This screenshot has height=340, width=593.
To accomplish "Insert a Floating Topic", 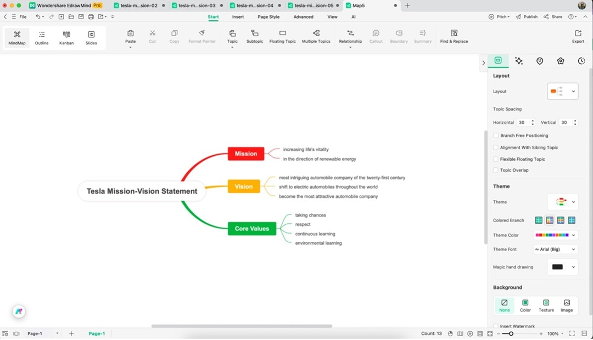I will coord(283,37).
